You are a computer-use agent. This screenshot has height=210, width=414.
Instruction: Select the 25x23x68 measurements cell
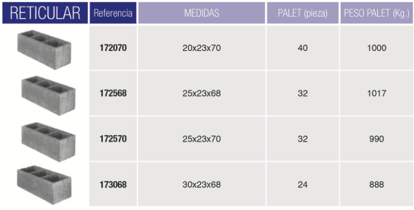tap(202, 93)
